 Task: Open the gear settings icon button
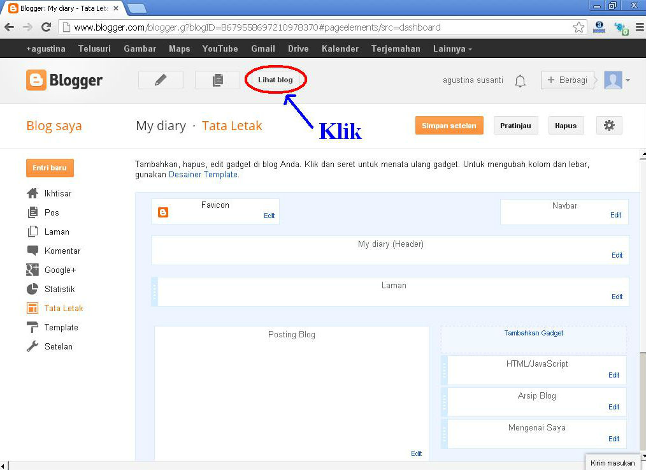click(609, 126)
